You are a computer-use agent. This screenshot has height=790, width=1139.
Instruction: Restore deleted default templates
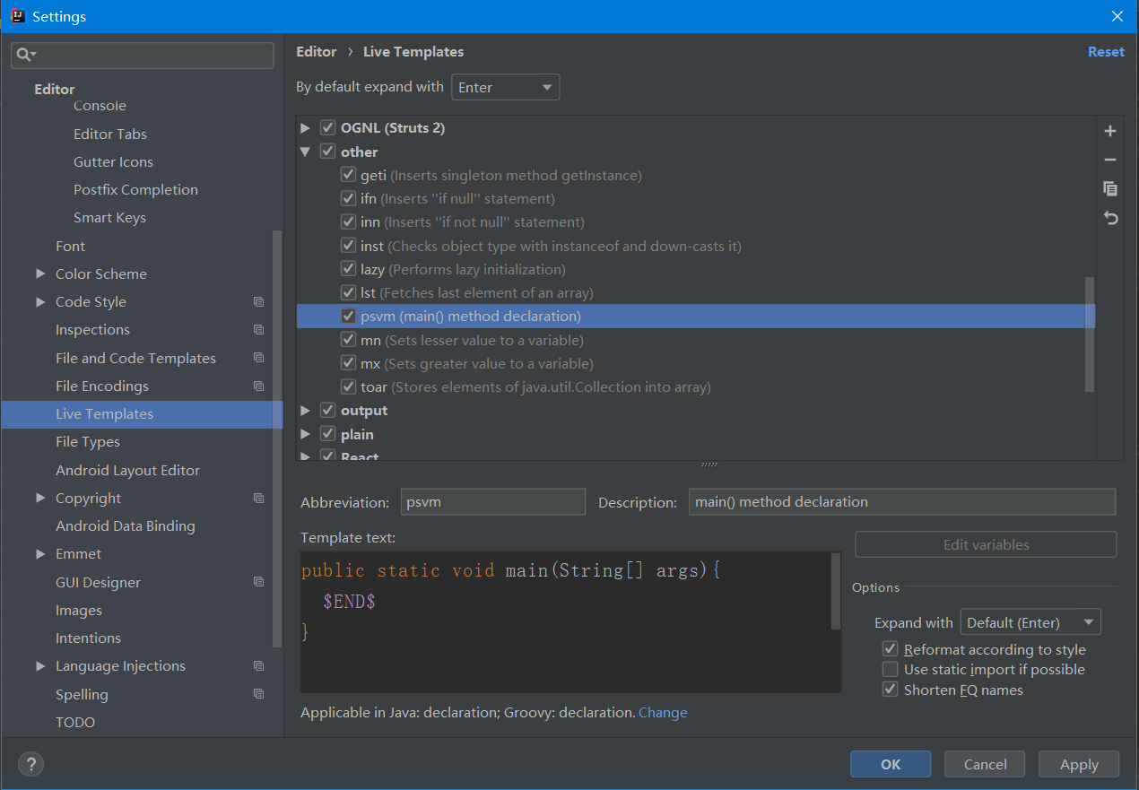pyautogui.click(x=1110, y=218)
